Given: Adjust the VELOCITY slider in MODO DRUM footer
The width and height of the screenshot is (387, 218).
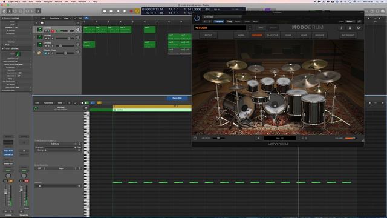Looking at the screenshot, I should [x=218, y=139].
